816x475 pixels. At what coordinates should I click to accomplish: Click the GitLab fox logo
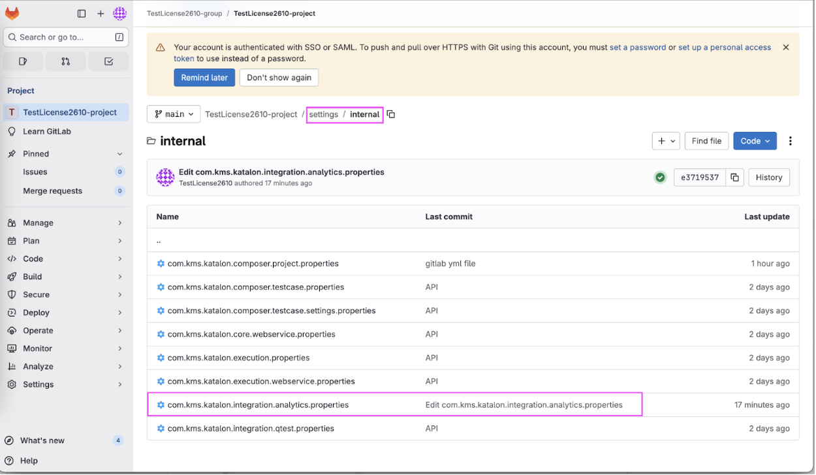tap(12, 12)
